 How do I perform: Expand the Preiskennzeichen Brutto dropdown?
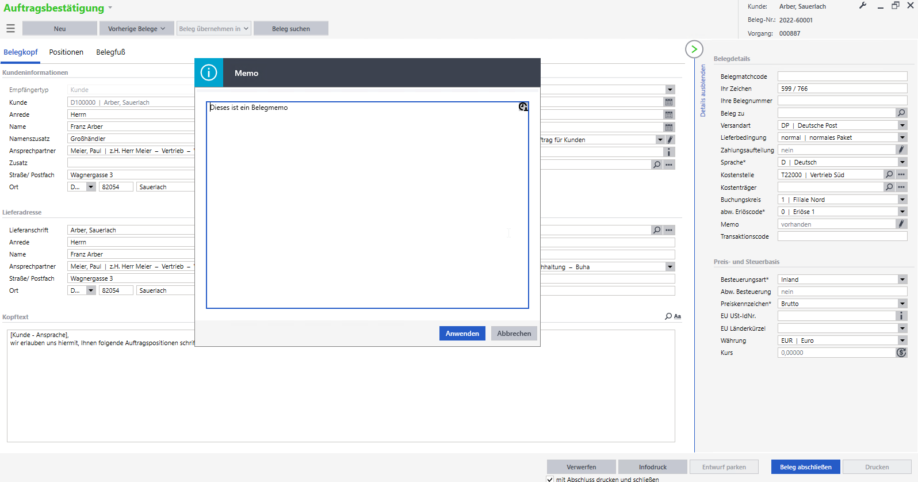click(902, 304)
